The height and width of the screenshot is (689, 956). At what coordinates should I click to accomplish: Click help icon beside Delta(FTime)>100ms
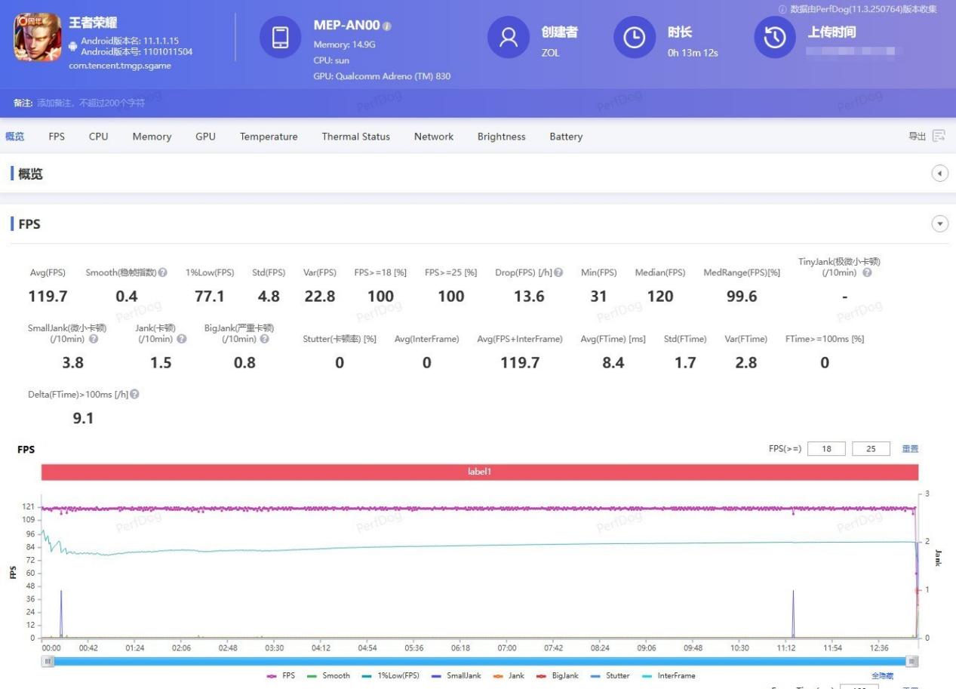[134, 394]
